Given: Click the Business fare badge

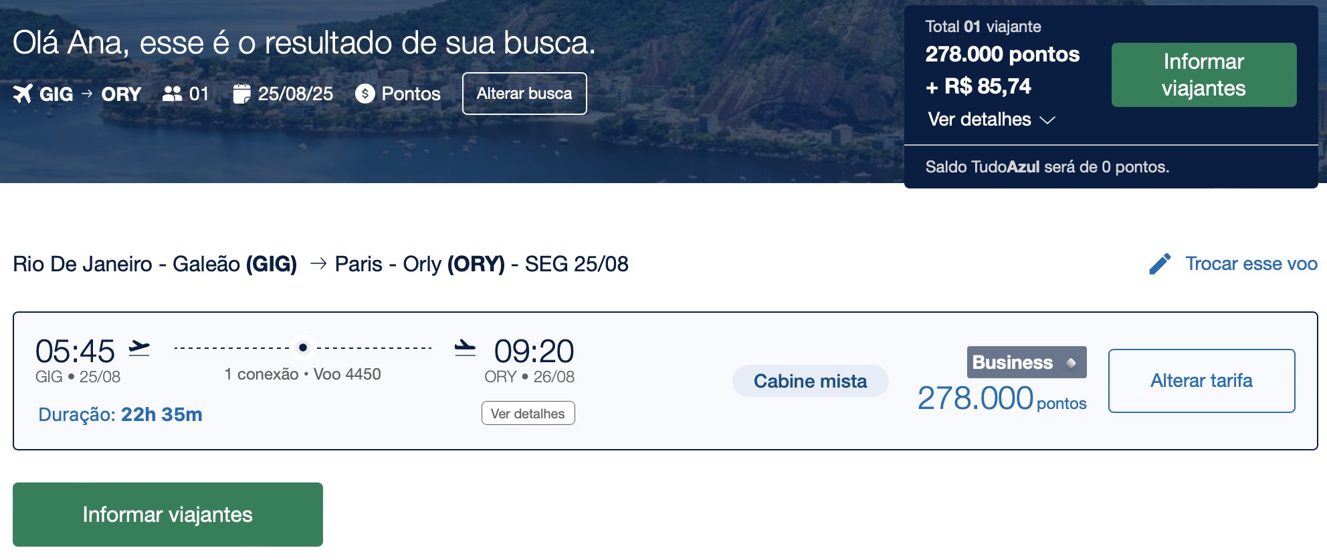Looking at the screenshot, I should pos(1027,362).
